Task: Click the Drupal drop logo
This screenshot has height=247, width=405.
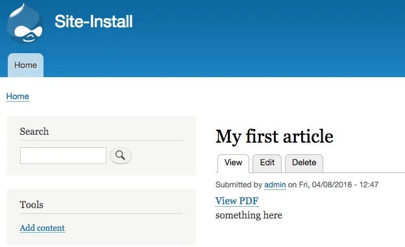Action: (x=25, y=23)
